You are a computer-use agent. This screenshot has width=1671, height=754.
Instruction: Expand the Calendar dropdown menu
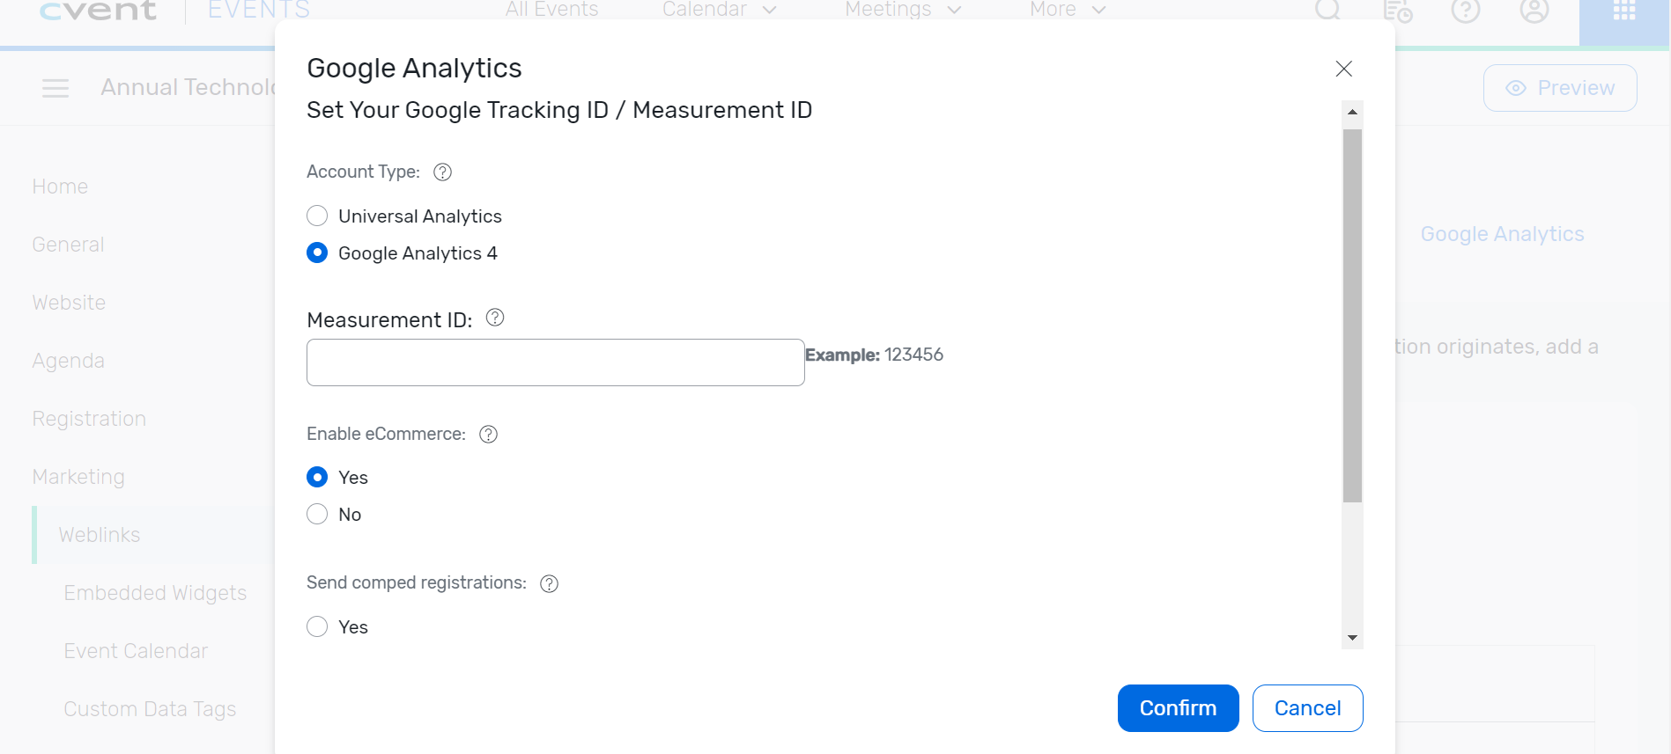pyautogui.click(x=719, y=10)
